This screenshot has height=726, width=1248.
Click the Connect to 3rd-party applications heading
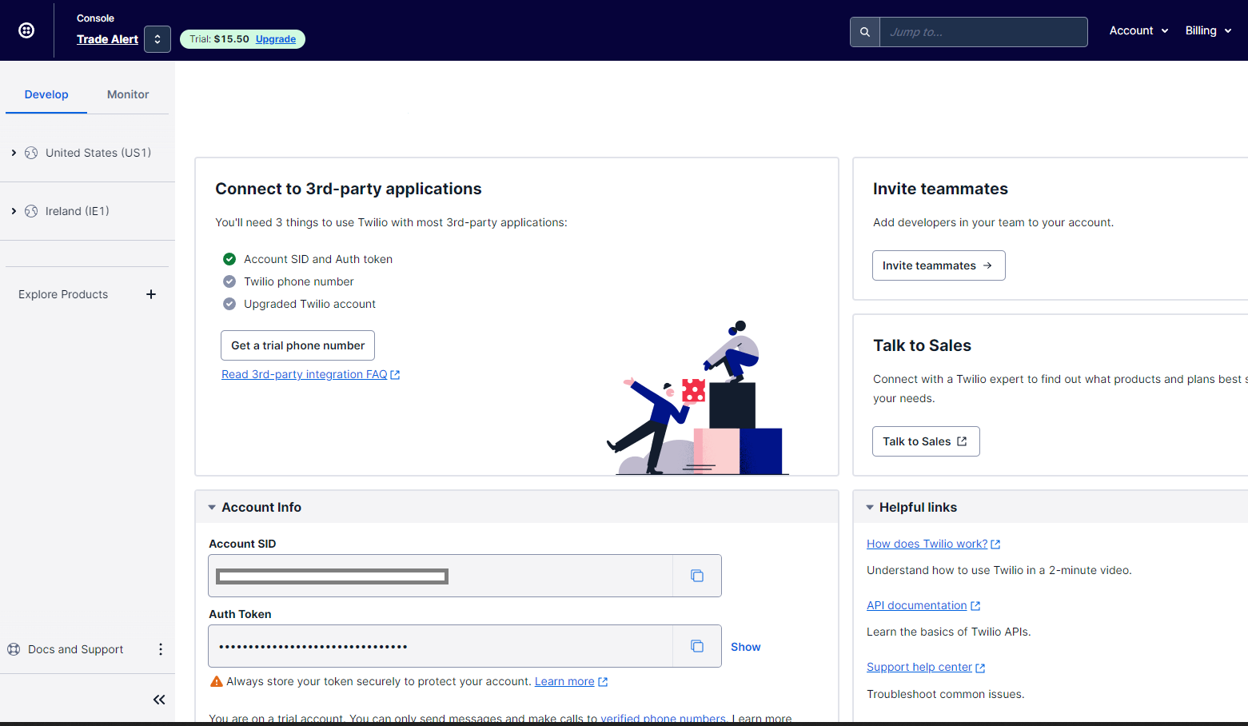pos(349,189)
